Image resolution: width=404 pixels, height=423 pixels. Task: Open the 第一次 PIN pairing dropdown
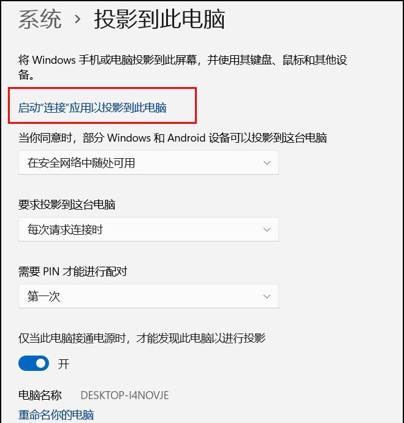[148, 296]
